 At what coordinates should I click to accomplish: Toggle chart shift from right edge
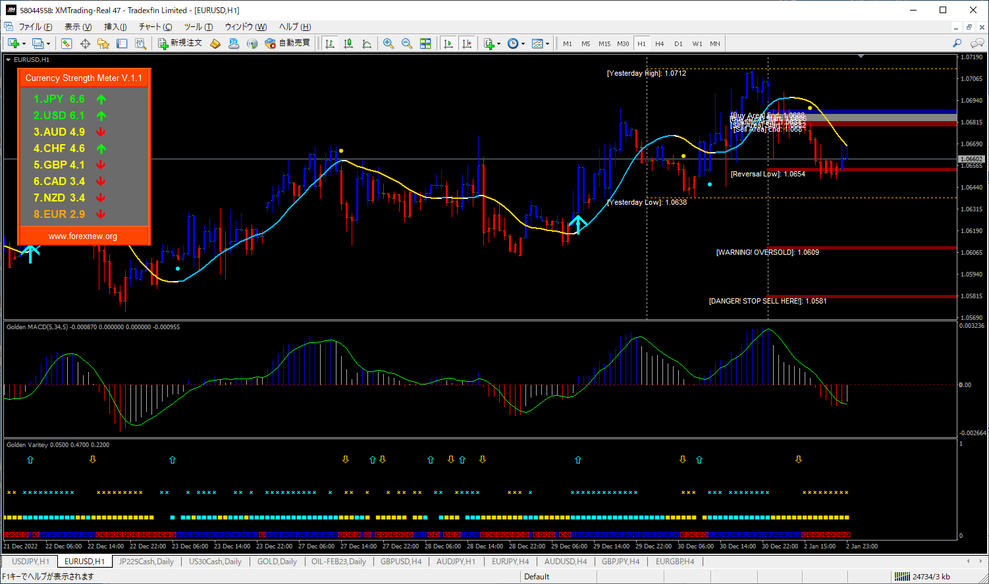pyautogui.click(x=467, y=43)
